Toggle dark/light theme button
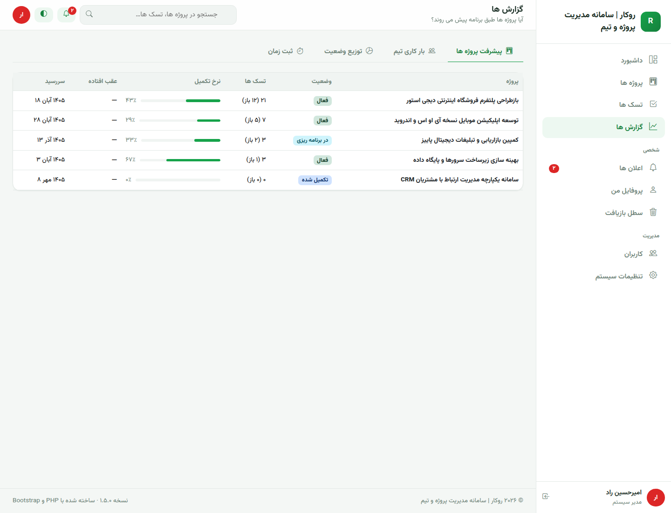Image resolution: width=671 pixels, height=513 pixels. tap(44, 14)
